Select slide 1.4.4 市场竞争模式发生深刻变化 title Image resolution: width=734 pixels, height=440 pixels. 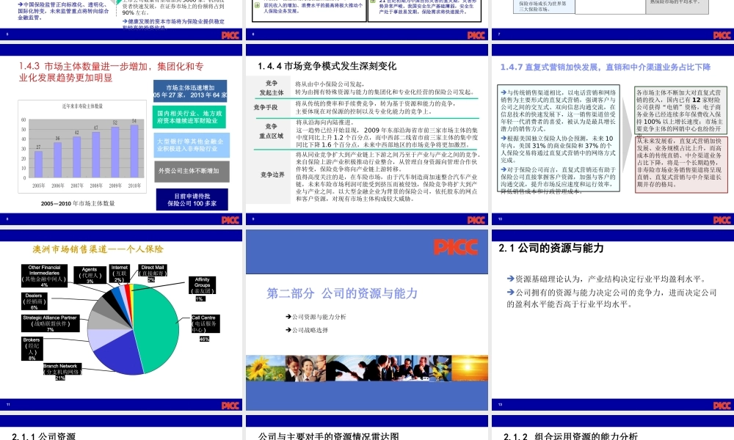(327, 67)
